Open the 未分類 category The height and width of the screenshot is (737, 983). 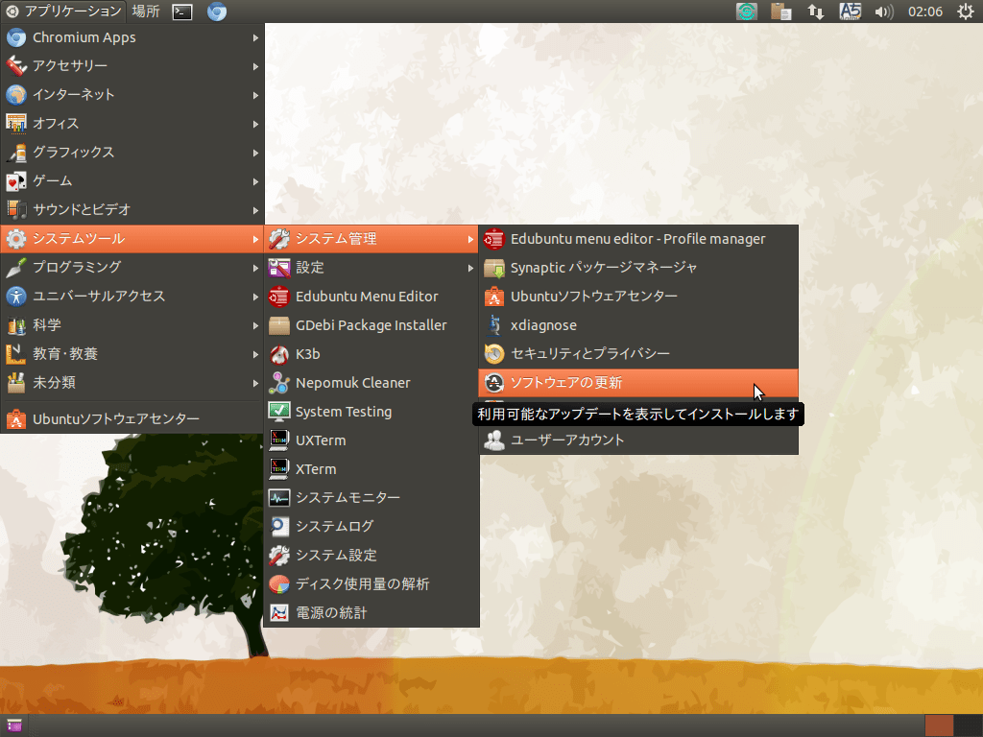(x=132, y=382)
